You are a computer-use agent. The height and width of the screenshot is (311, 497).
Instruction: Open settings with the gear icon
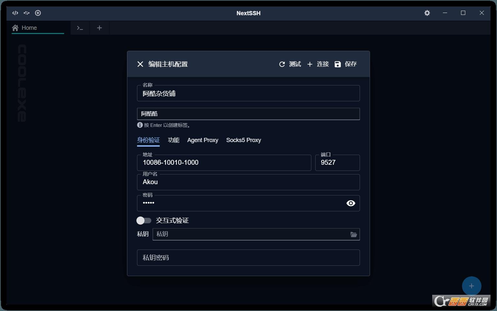tap(427, 13)
